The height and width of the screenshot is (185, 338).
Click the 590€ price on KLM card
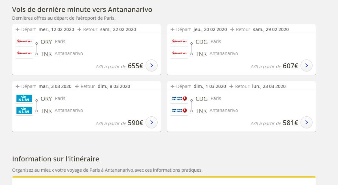click(135, 123)
